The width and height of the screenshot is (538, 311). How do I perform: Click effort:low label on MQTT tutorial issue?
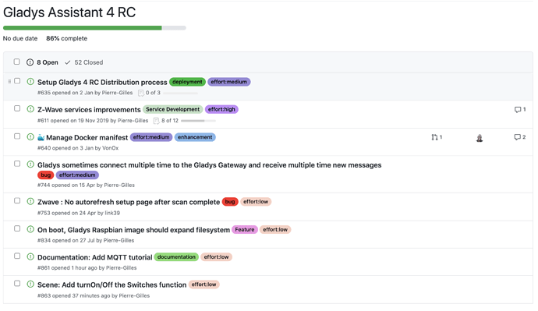(x=216, y=256)
